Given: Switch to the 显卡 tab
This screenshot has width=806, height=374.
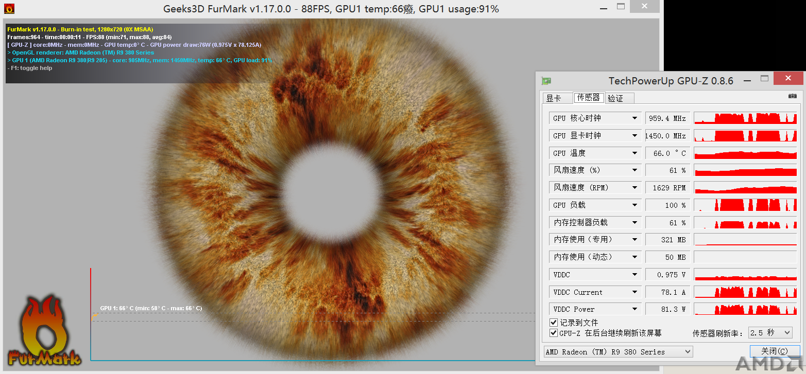Looking at the screenshot, I should 558,98.
